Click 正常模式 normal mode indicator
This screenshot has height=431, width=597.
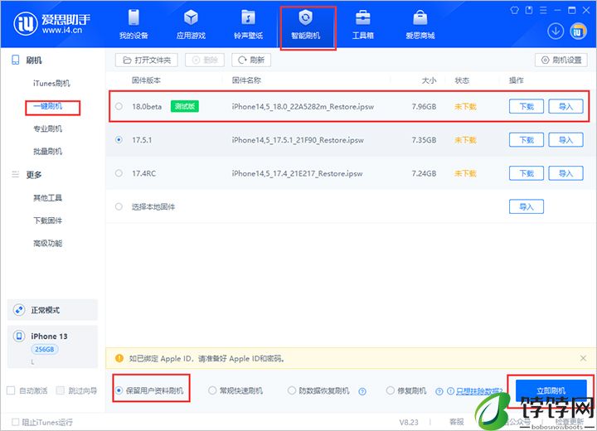point(52,310)
